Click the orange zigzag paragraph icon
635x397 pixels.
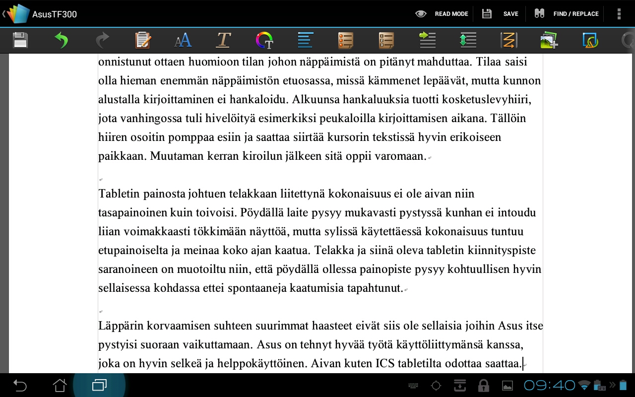[x=509, y=40]
